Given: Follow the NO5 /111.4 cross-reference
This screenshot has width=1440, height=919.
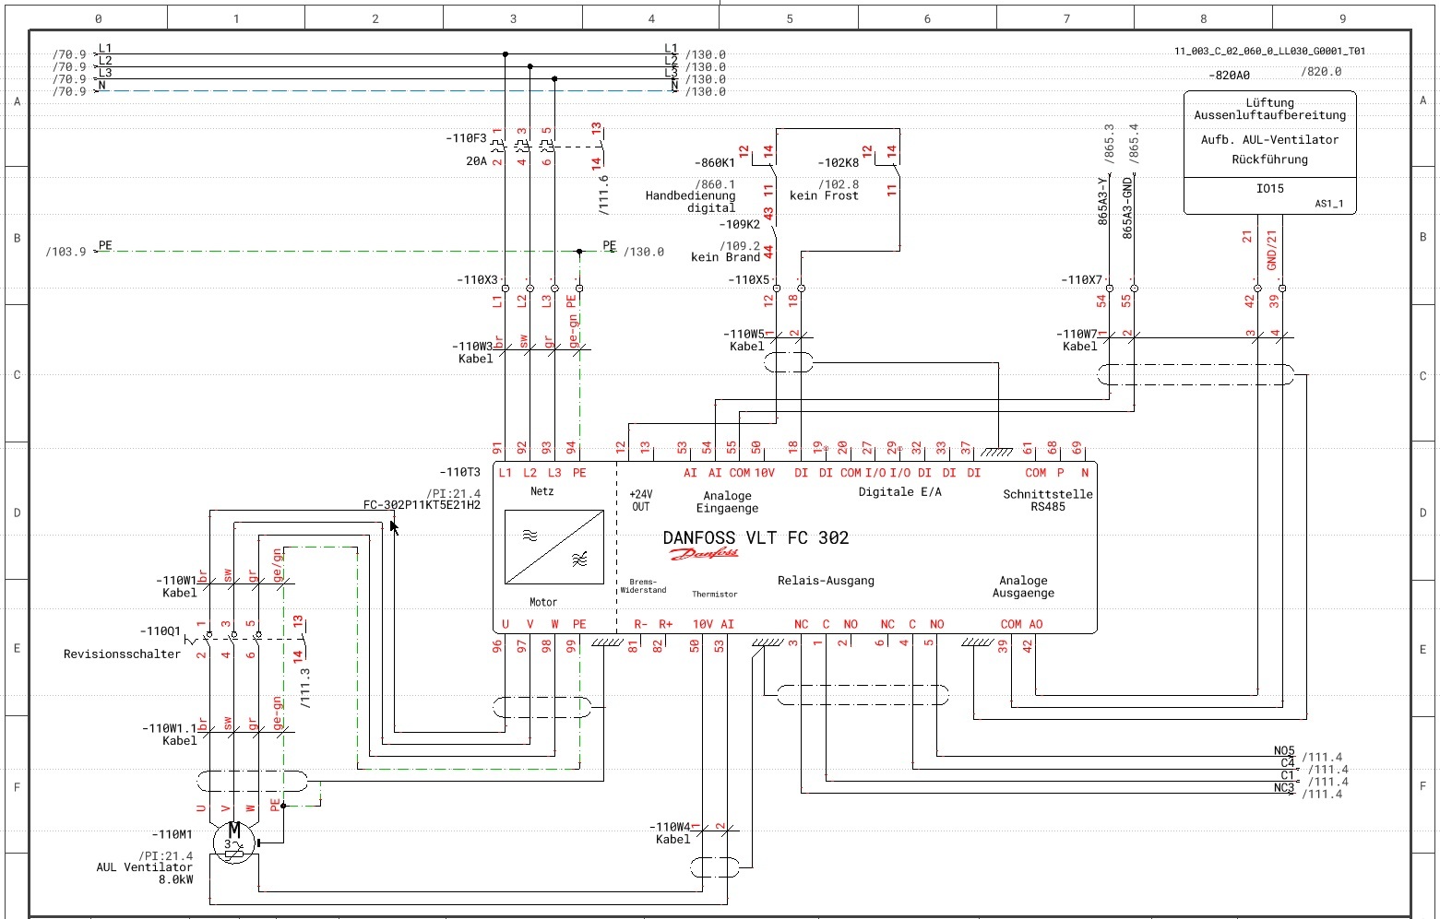Looking at the screenshot, I should point(1322,758).
